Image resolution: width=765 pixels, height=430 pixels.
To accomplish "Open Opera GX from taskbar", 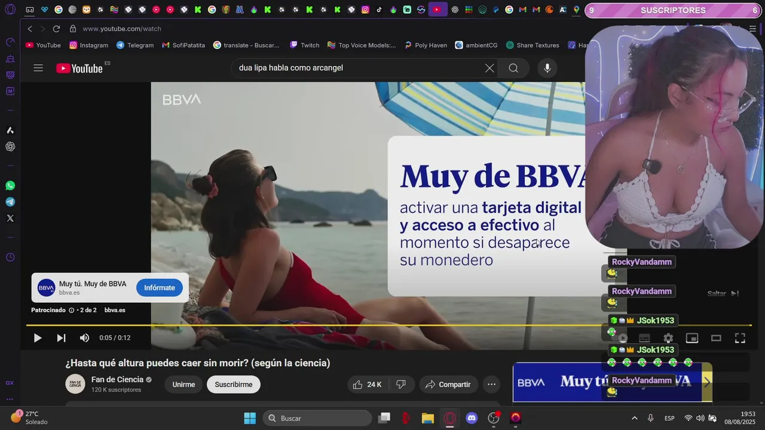I will pyautogui.click(x=449, y=418).
